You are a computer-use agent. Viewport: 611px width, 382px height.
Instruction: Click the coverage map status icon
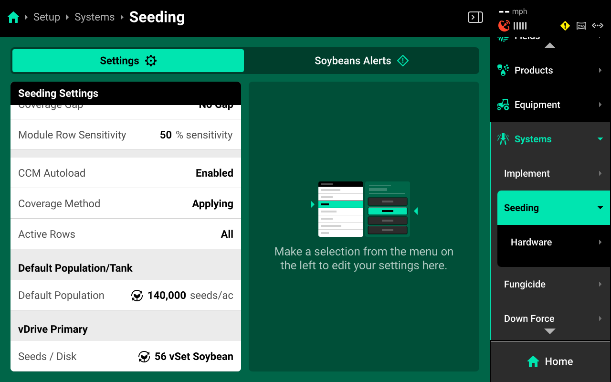pyautogui.click(x=581, y=26)
